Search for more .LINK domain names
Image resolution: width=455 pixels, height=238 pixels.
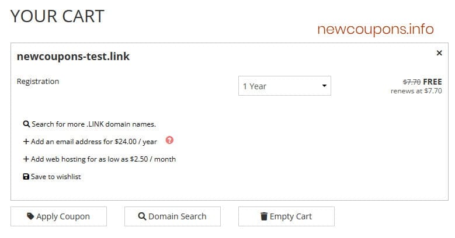[93, 124]
